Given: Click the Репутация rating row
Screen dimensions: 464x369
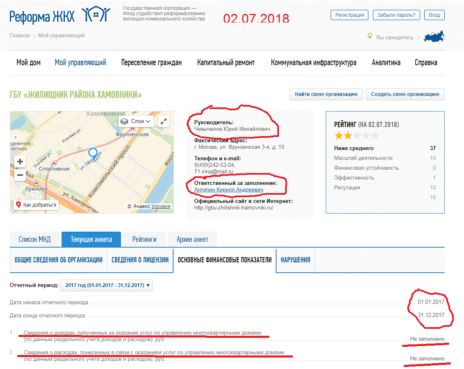Looking at the screenshot, I should point(385,187).
